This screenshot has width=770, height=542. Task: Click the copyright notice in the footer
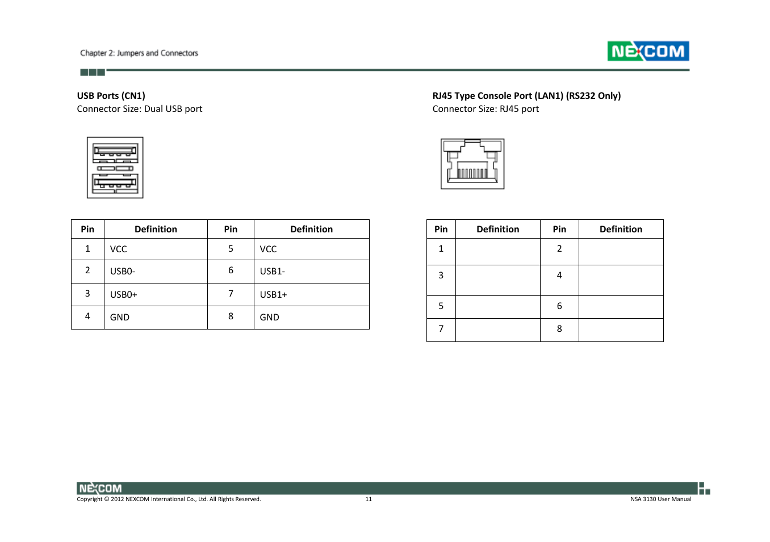click(x=169, y=499)
